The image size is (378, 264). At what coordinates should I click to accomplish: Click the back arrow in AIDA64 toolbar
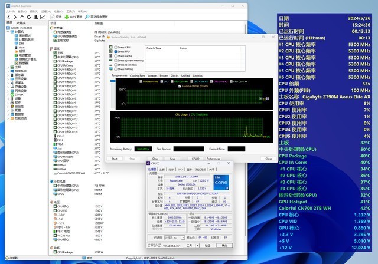point(8,16)
